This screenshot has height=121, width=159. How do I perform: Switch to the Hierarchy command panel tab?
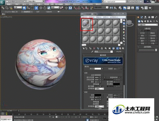tap(145, 17)
